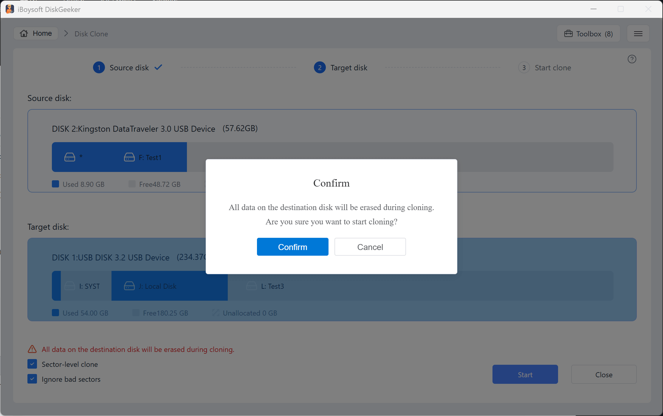Click the Toolbox briefcase icon
Screen dimensions: 663x416
[x=568, y=34]
